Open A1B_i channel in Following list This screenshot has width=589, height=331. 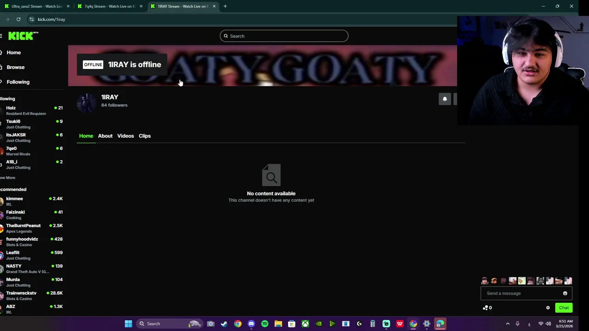[x=32, y=165]
